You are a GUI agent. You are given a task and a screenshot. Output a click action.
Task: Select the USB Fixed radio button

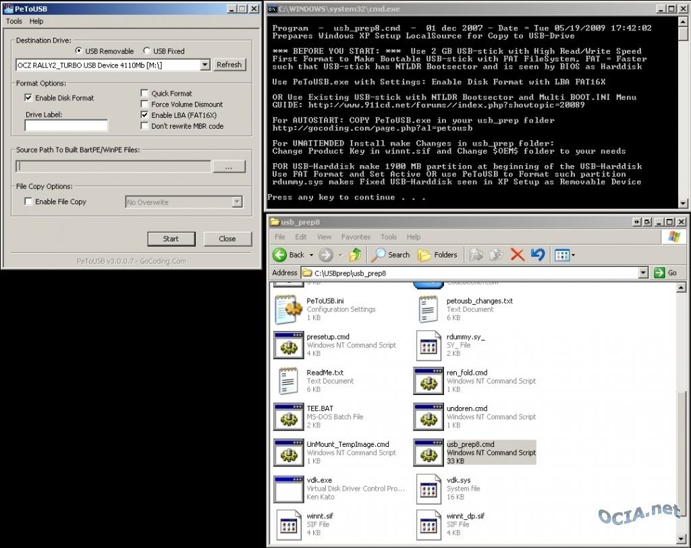pos(148,51)
